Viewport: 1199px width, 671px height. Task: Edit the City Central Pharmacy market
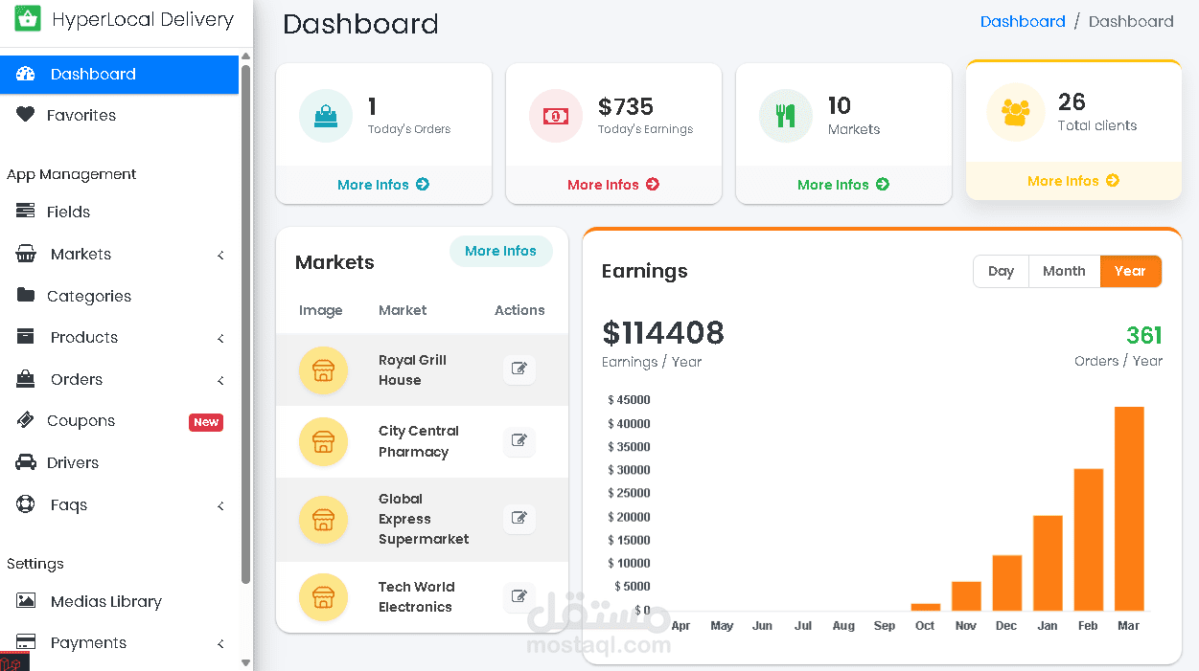click(519, 440)
